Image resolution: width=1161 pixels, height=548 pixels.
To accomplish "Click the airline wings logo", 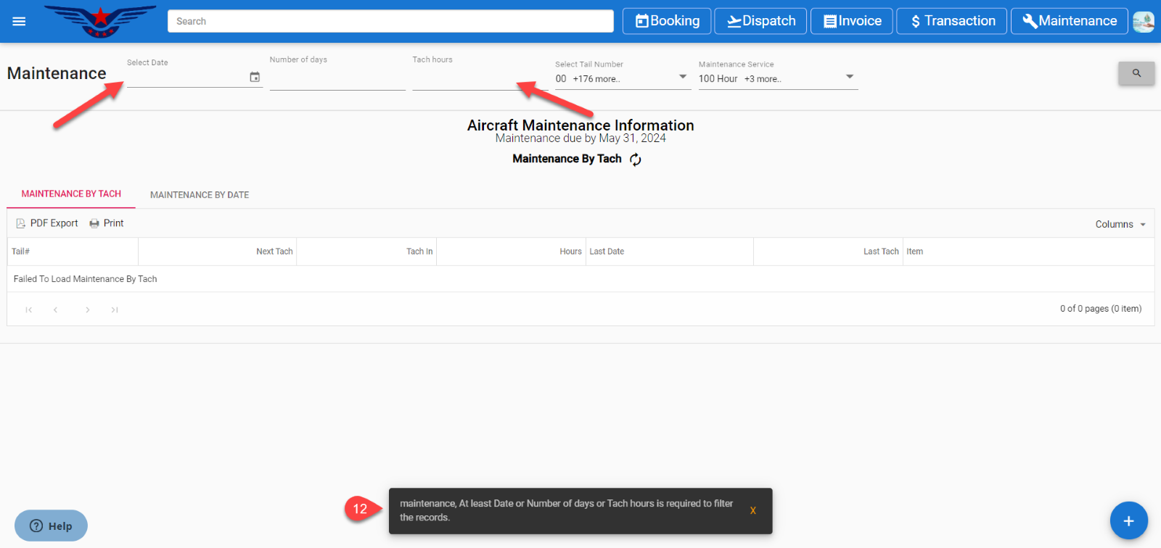I will tap(100, 21).
